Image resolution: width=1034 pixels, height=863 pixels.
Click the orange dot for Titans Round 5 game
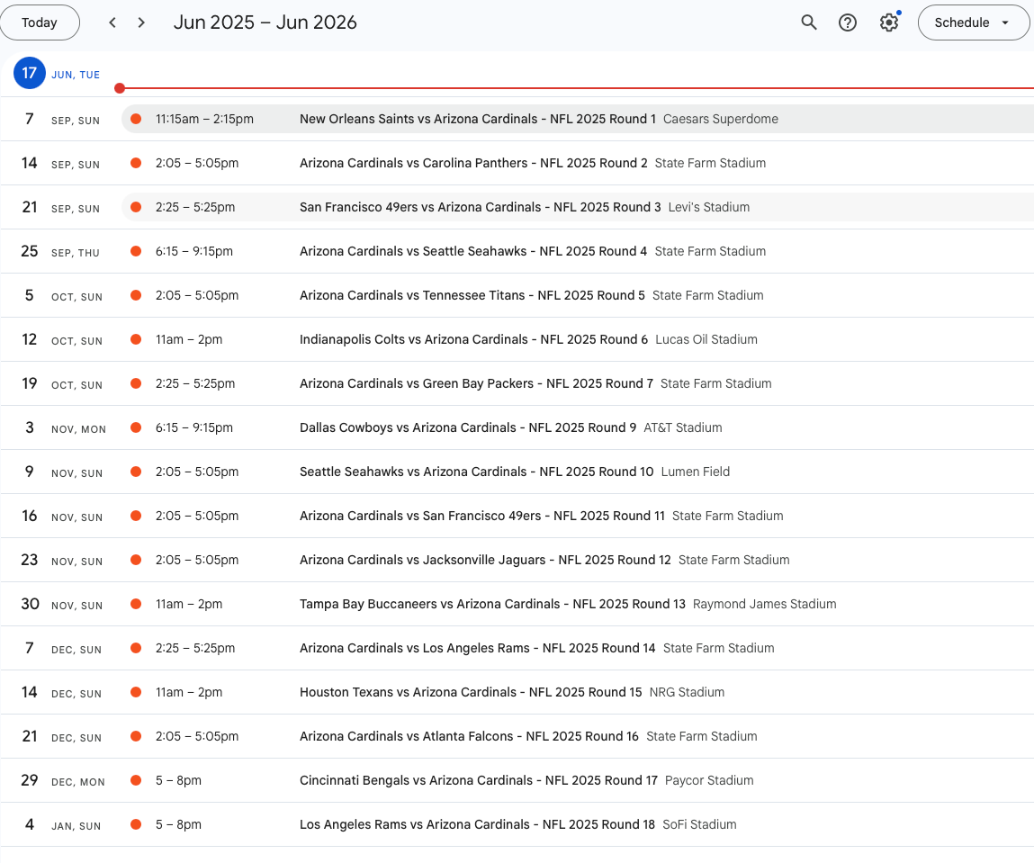pyautogui.click(x=136, y=295)
